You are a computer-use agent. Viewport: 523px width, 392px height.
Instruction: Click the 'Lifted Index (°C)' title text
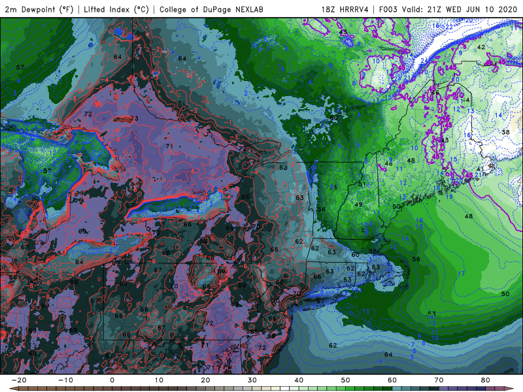[x=116, y=9]
